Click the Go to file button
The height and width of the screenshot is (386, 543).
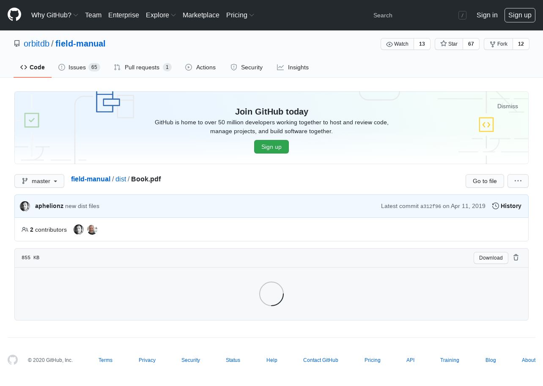coord(485,181)
